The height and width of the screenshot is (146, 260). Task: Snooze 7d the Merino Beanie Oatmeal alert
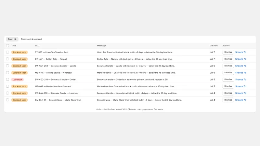click(240, 86)
